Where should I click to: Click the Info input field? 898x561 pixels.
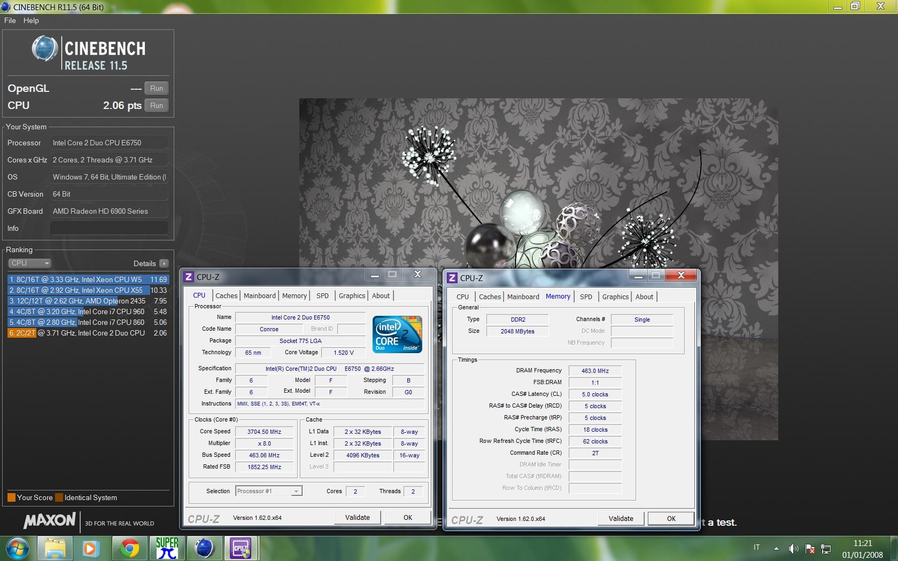click(x=109, y=228)
